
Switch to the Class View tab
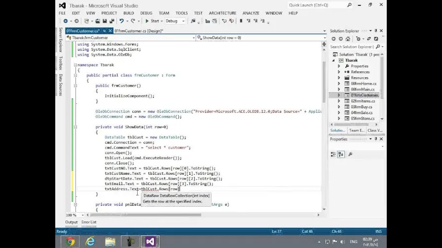point(375,130)
